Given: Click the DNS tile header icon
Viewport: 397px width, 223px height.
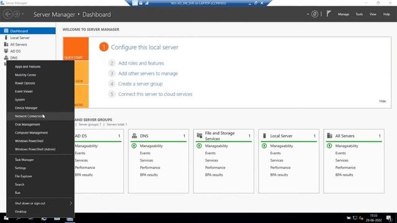Looking at the screenshot, I should pos(135,136).
